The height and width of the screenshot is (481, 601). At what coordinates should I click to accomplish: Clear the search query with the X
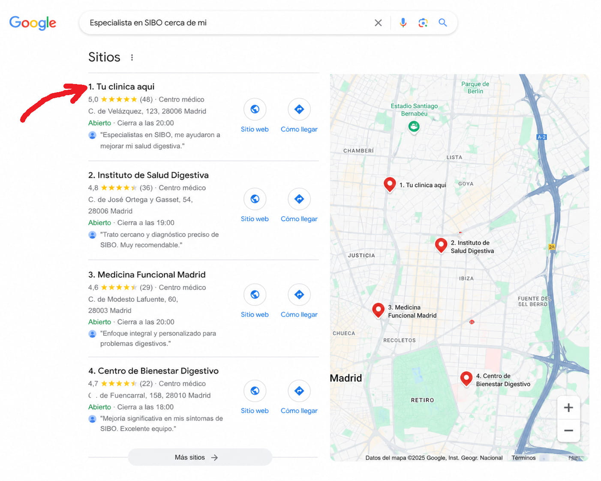[x=378, y=23]
